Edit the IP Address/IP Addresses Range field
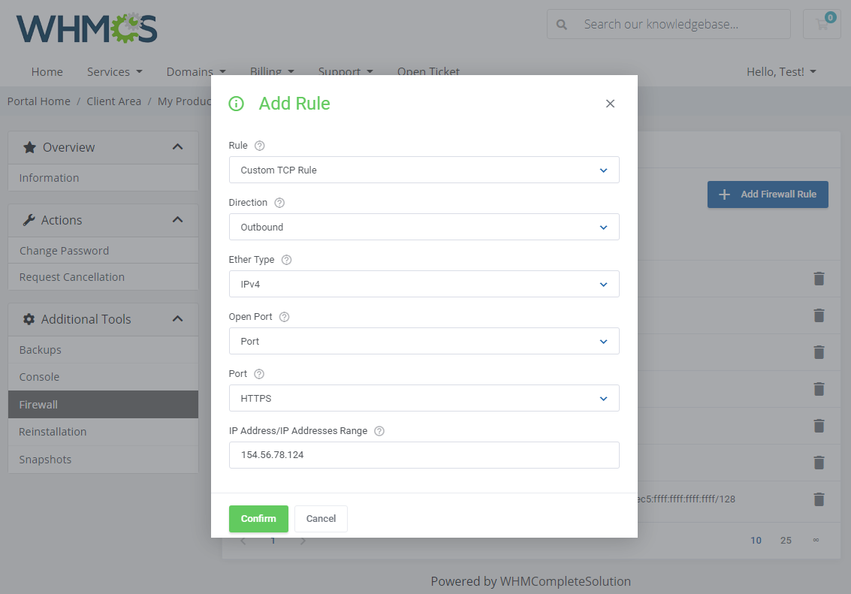Screen dimensions: 851x594 [x=424, y=455]
